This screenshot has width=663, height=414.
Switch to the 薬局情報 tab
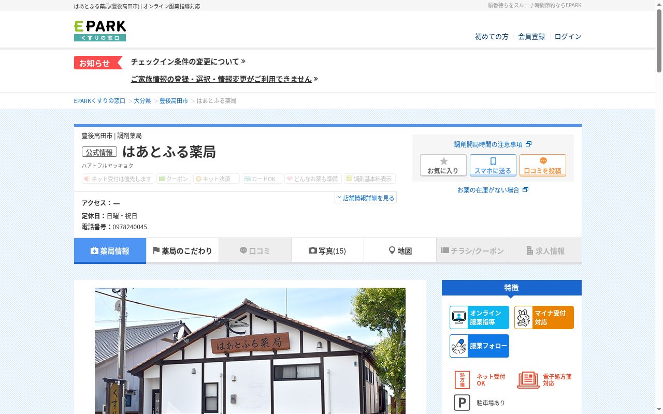(110, 251)
